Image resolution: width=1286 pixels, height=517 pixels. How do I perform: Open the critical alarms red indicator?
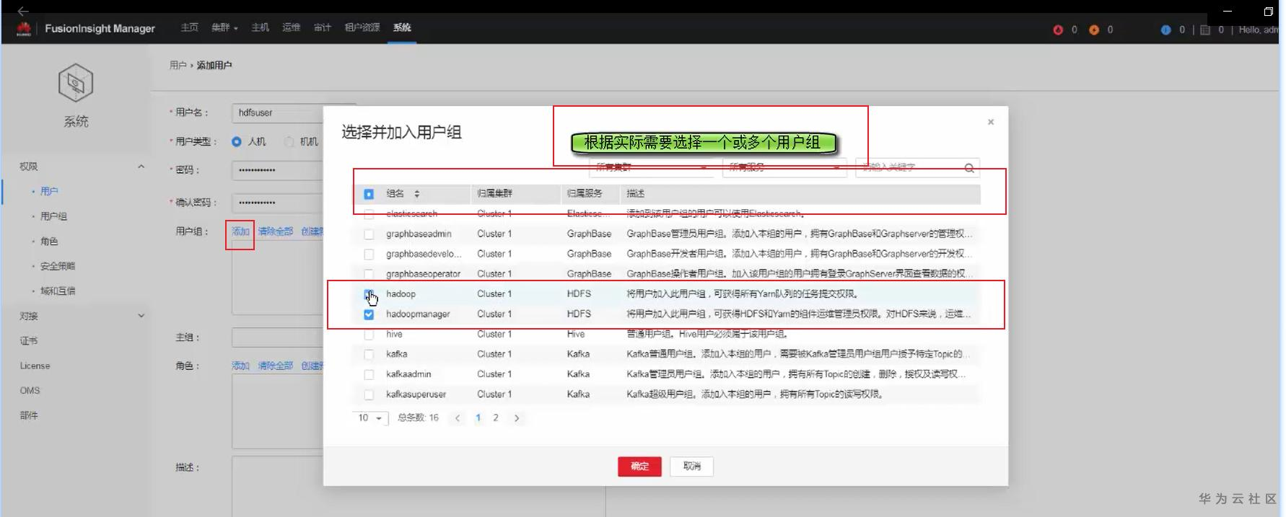(x=1058, y=30)
